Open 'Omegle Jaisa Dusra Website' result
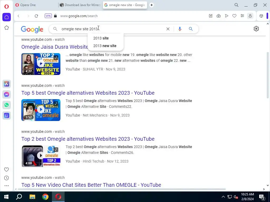 pos(55,47)
